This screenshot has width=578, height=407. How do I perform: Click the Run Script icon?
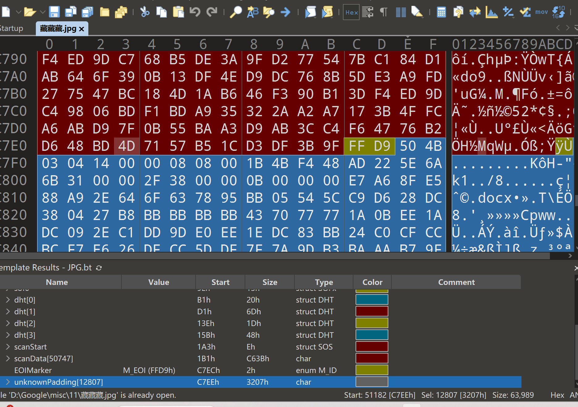[310, 12]
